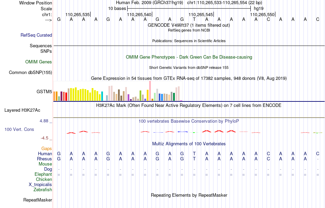The height and width of the screenshot is (208, 325).
Task: Open the Publications: Sequences in Scientific Articles title
Action: point(189,41)
